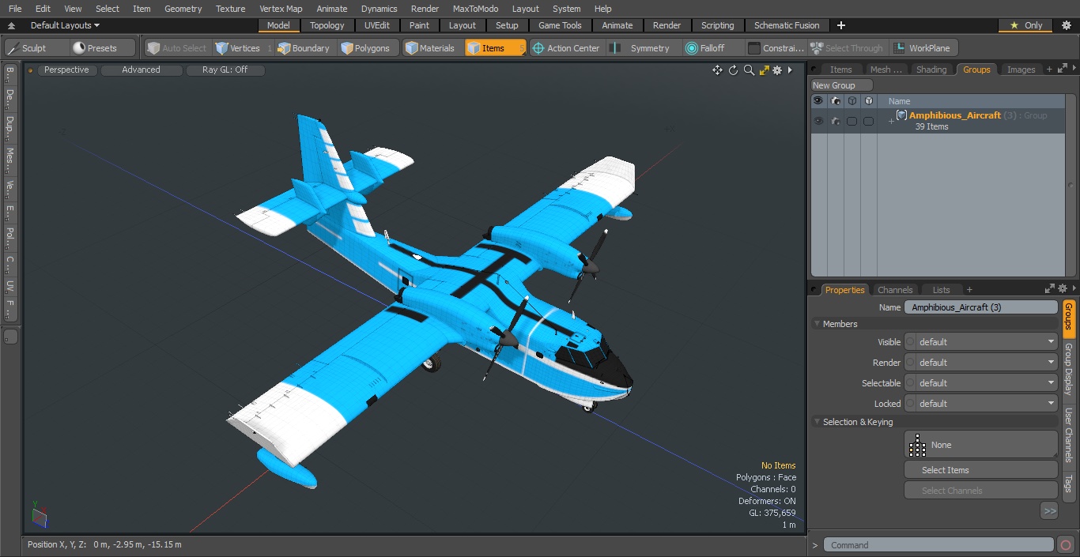Viewport: 1080px width, 557px height.
Task: Maximize the viewport with the expand icon
Action: pos(765,70)
